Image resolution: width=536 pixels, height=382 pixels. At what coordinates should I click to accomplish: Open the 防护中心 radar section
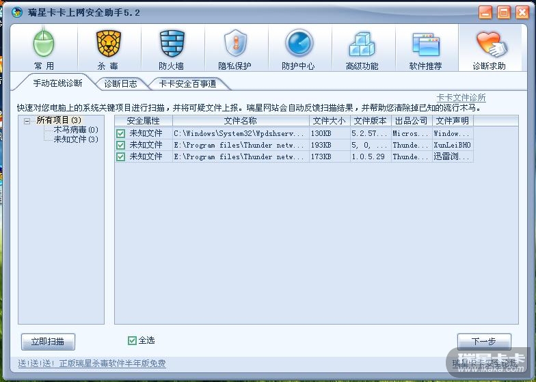point(299,49)
